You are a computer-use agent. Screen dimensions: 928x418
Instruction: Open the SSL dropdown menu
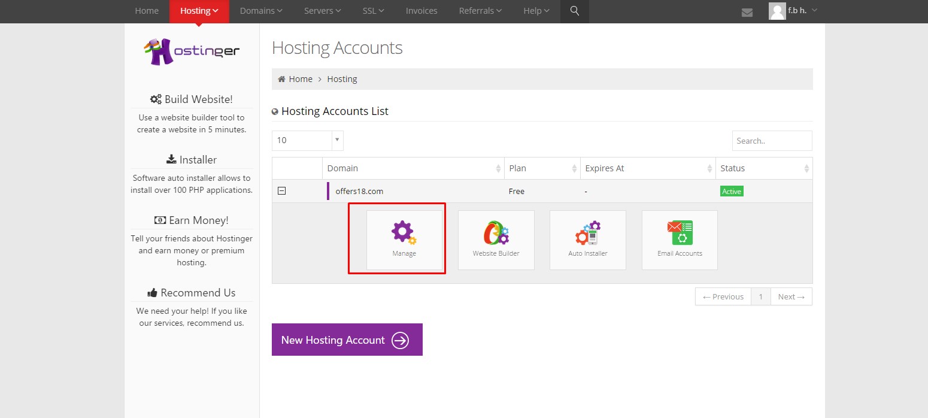373,11
